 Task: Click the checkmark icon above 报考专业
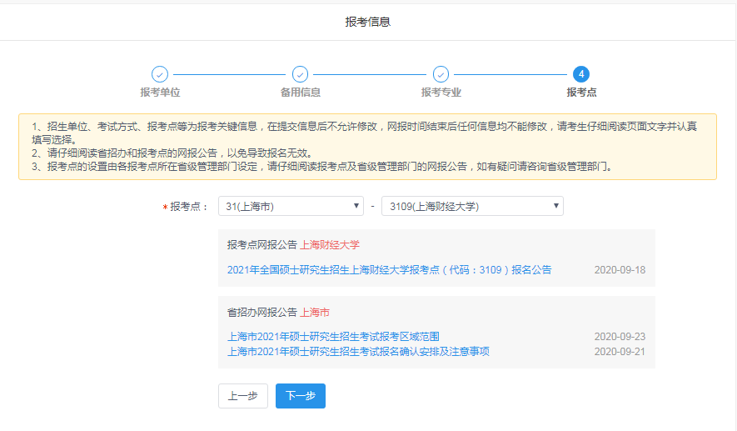441,74
